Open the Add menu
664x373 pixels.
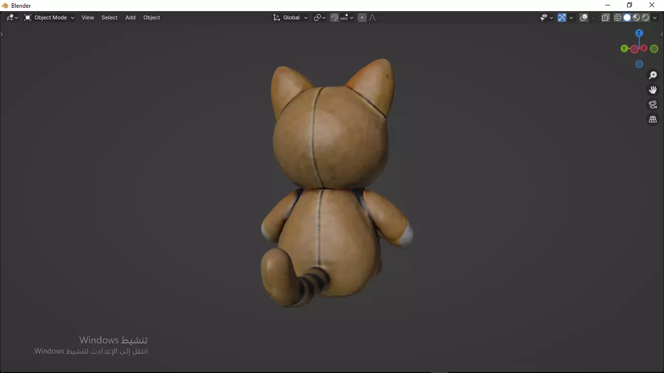(130, 17)
